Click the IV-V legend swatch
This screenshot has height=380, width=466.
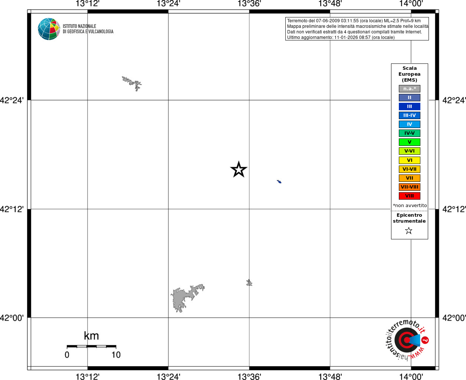point(410,133)
